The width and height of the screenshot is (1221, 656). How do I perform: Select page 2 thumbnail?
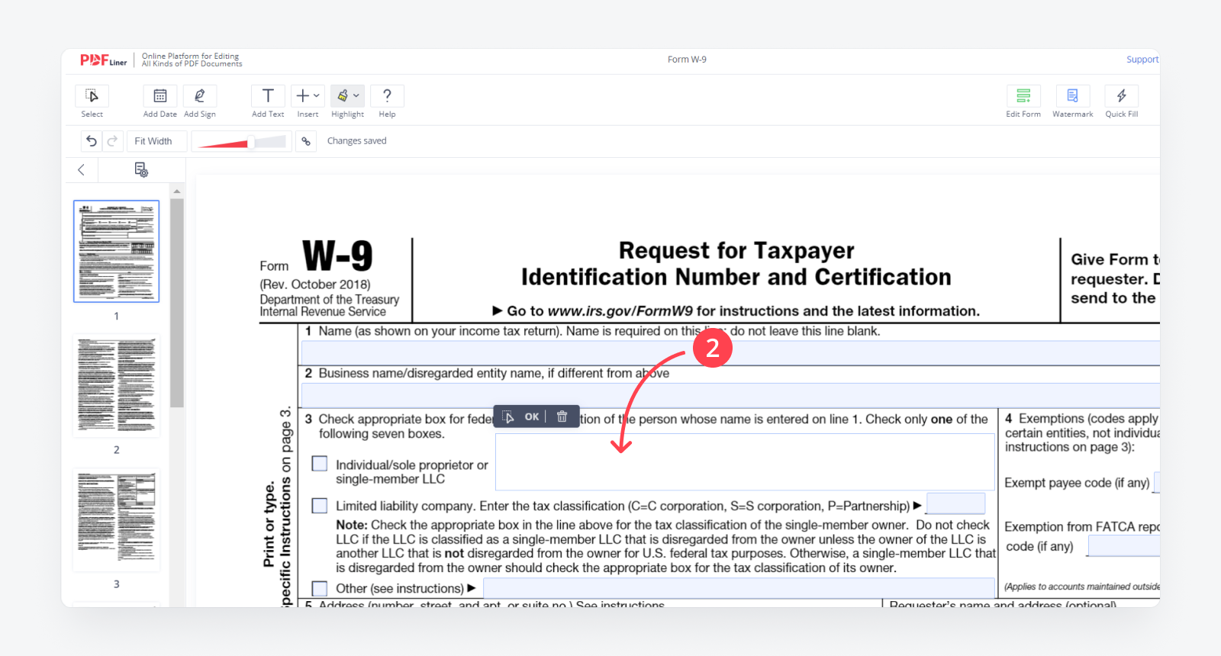[x=116, y=385]
